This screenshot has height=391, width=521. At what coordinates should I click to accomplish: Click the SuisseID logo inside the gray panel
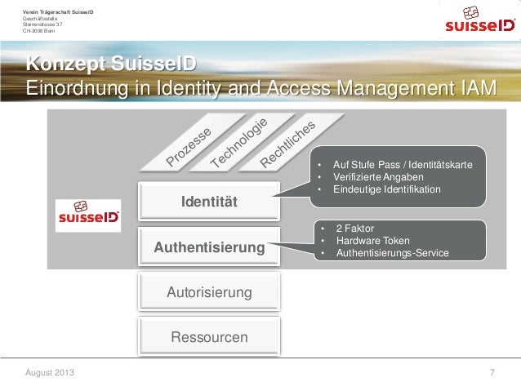[x=88, y=215]
